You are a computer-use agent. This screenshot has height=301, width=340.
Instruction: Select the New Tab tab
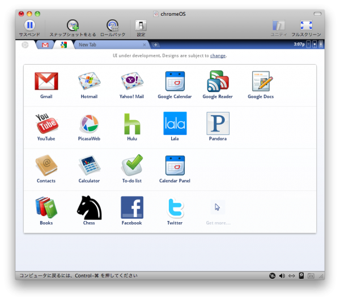(x=112, y=45)
